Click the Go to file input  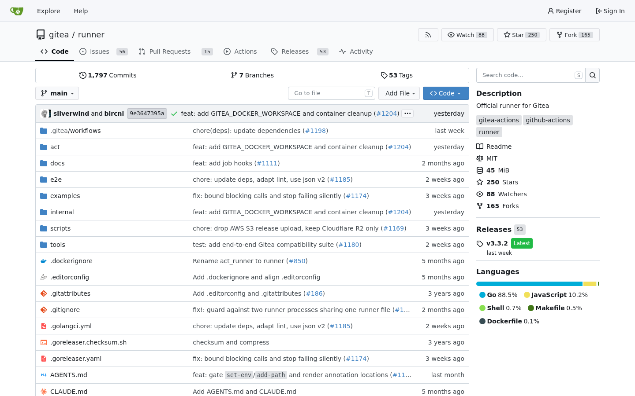tap(332, 93)
